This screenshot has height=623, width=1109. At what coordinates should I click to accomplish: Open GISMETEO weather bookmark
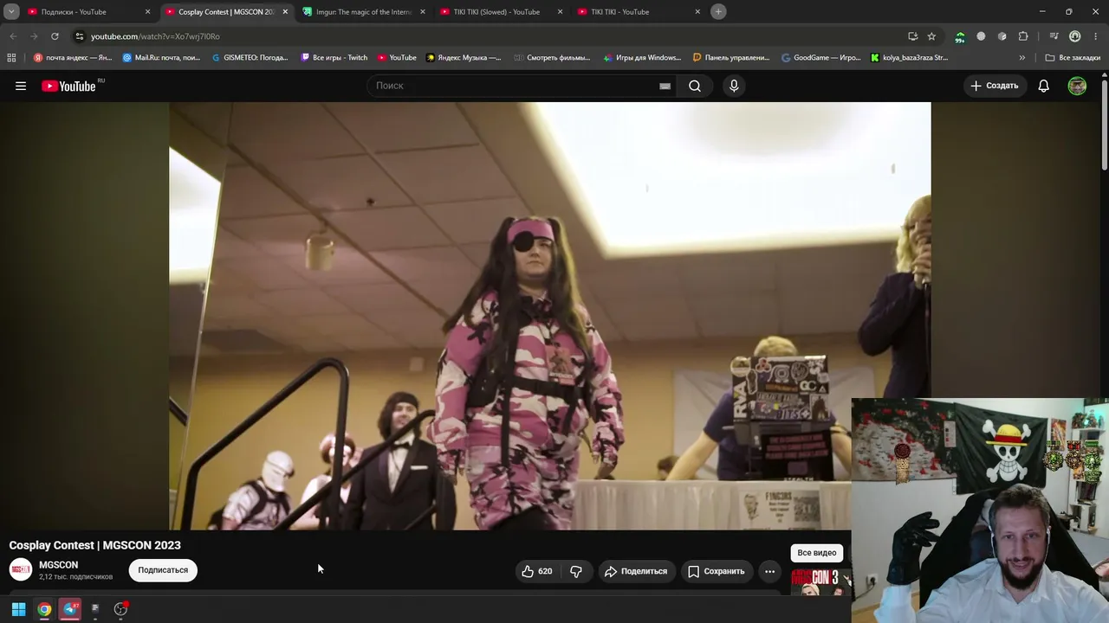250,58
